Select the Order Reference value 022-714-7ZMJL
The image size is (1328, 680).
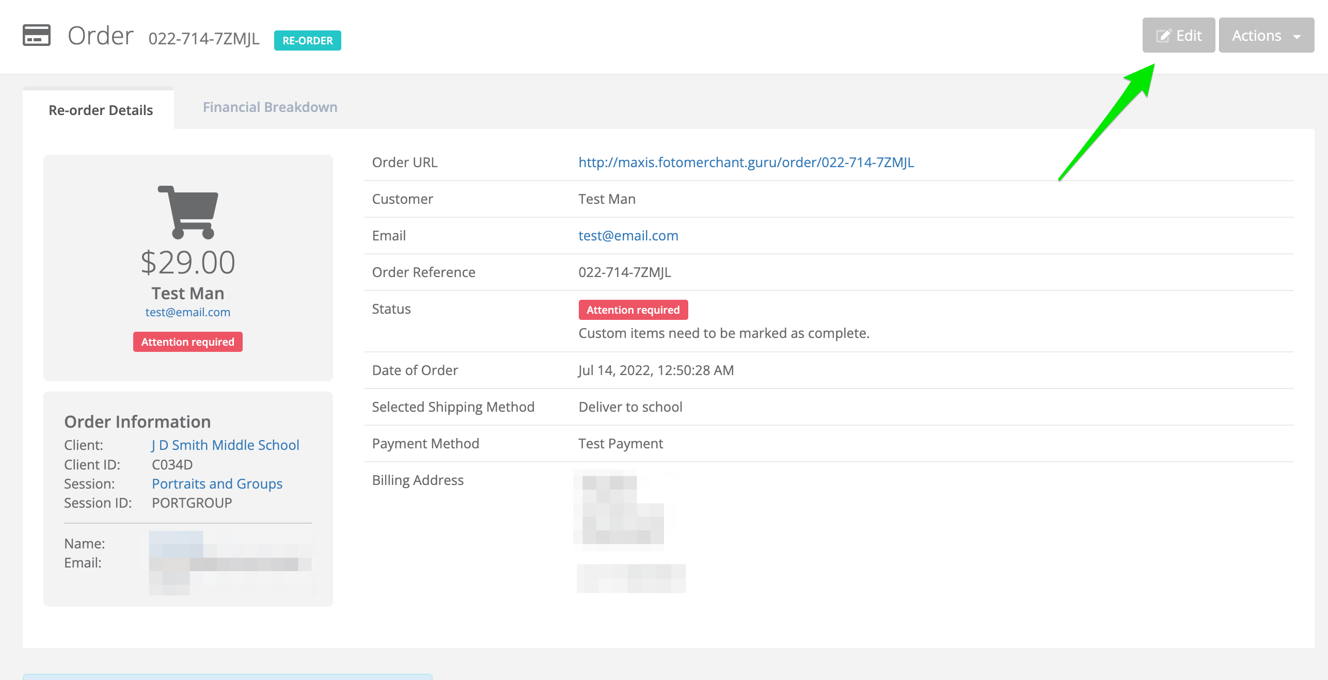625,272
